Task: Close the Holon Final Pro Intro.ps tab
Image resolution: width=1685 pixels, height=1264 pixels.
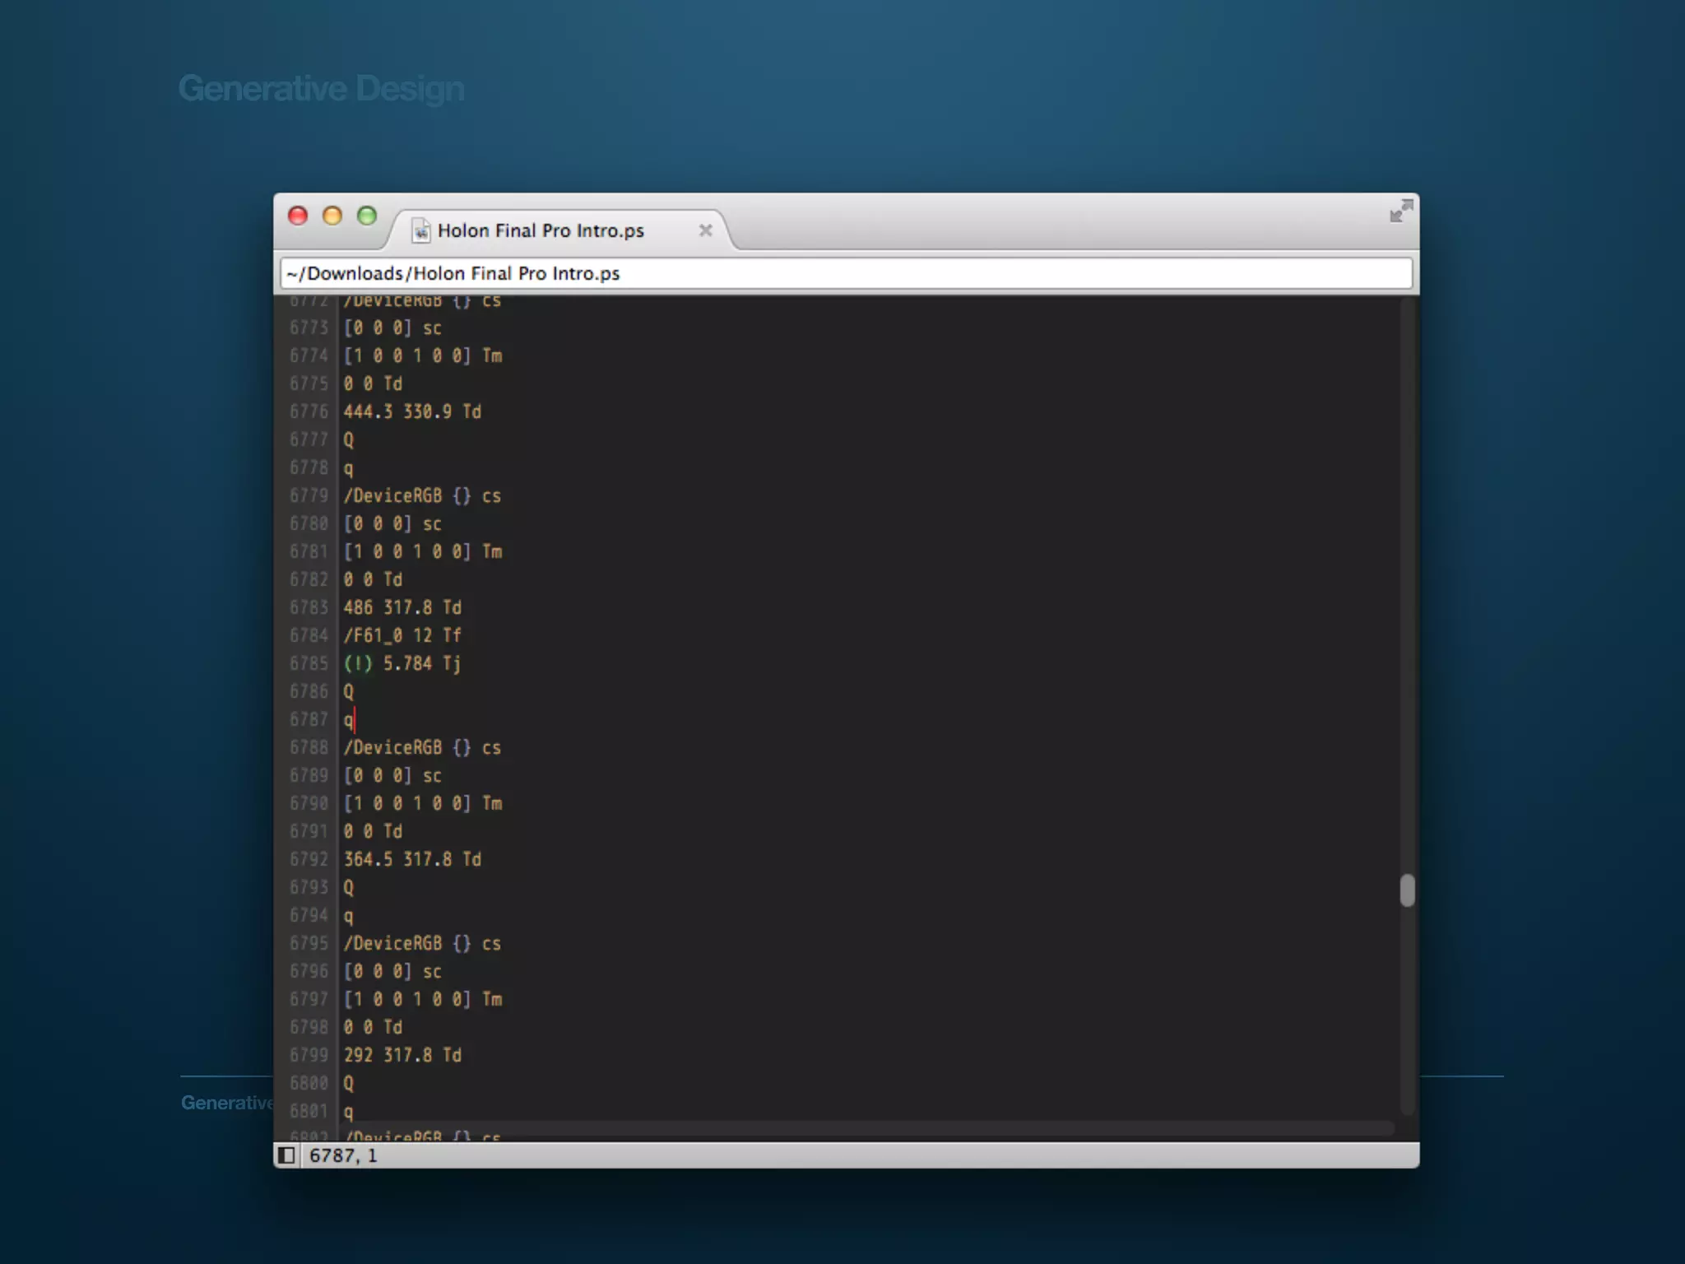Action: [705, 230]
